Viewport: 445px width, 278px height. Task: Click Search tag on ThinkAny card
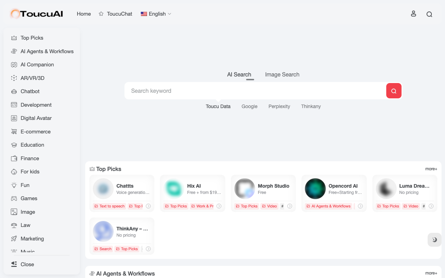coord(103,249)
